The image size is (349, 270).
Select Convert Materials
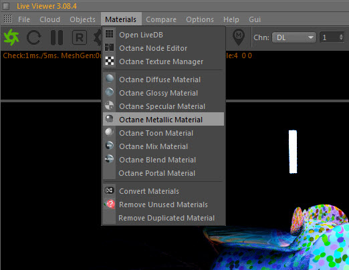click(163, 191)
